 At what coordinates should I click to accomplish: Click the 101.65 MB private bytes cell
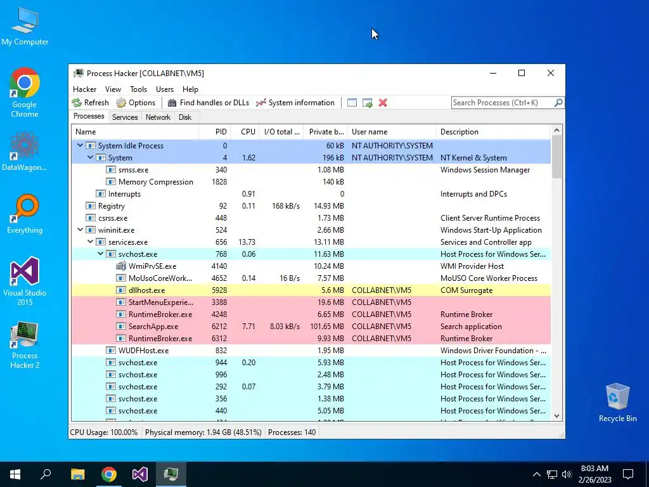327,327
